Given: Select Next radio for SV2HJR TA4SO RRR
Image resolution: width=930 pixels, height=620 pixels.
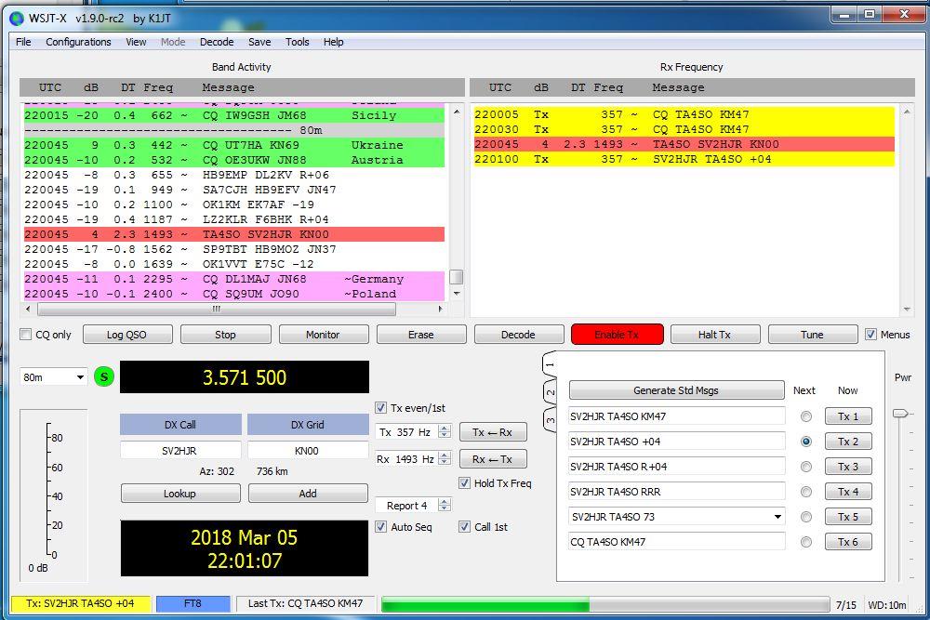Looking at the screenshot, I should (806, 492).
